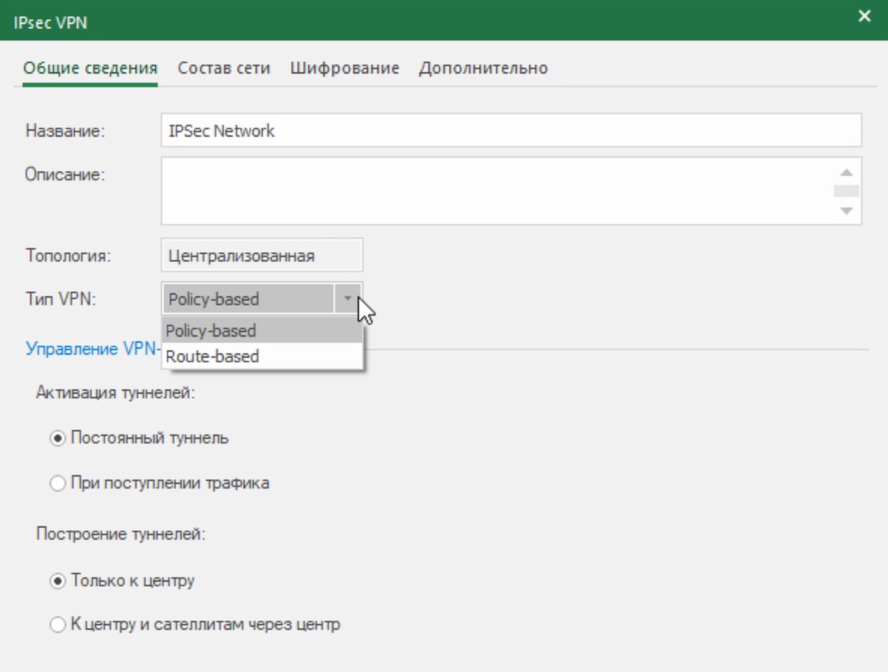Go to the Шифрование tab

(x=344, y=68)
